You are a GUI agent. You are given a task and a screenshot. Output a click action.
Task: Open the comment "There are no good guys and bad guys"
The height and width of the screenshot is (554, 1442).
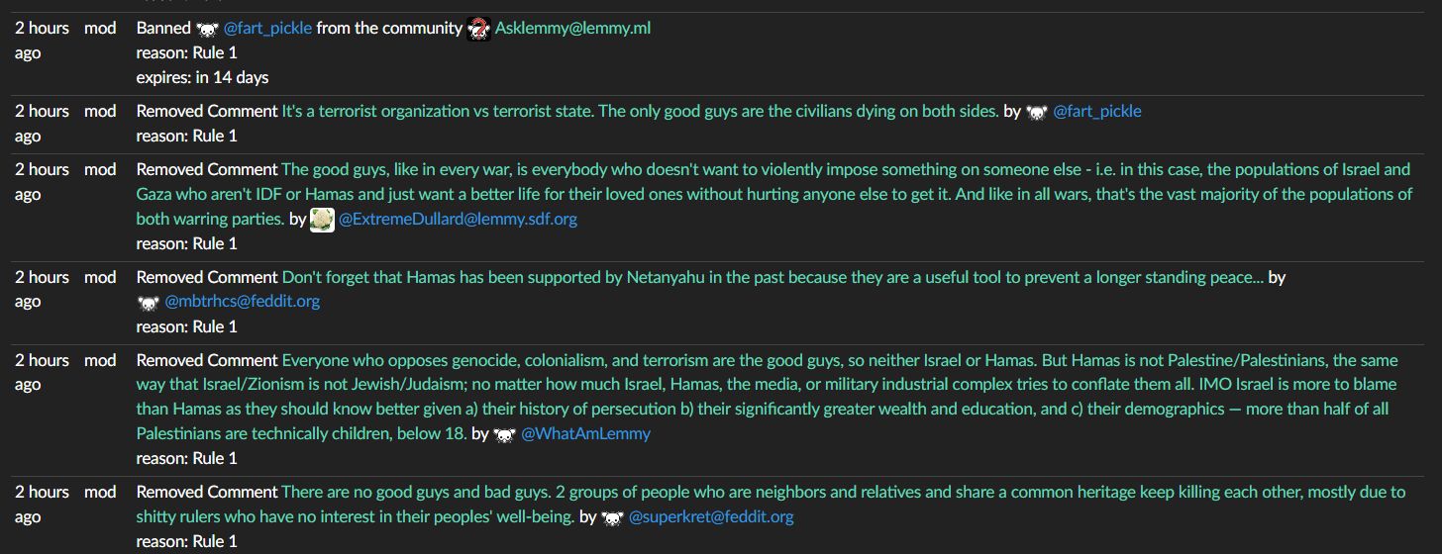[x=772, y=493]
